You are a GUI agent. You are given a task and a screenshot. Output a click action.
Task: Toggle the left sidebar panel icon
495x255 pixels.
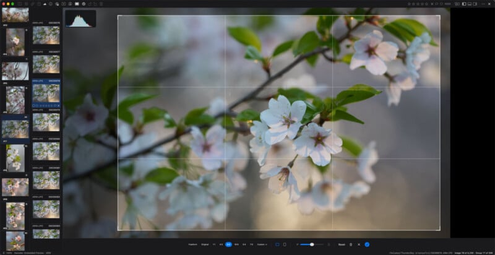(x=464, y=4)
